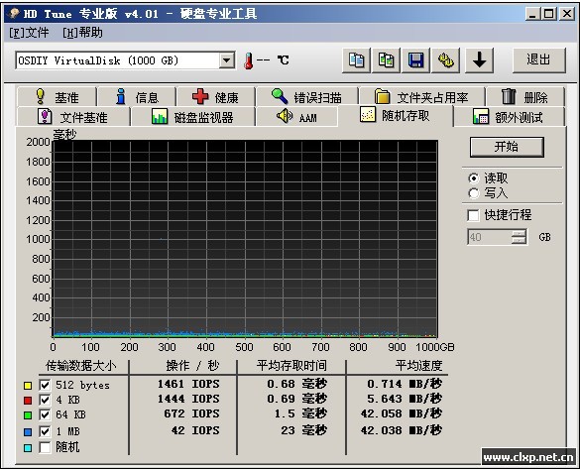Enable the 快捷行程 checkbox
Viewport: 580px width, 471px height.
pyautogui.click(x=473, y=215)
